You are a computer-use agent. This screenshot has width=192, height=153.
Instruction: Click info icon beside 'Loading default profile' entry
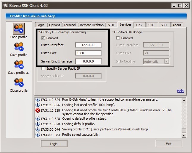pos(37,124)
